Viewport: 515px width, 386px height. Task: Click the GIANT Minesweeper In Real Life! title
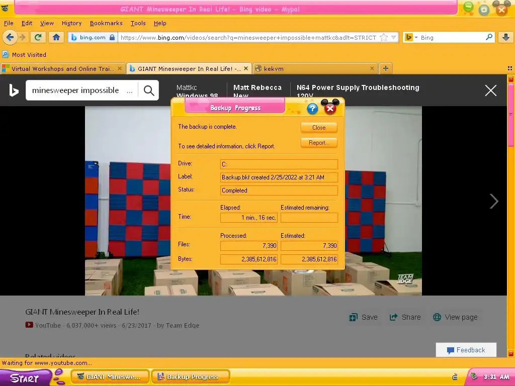click(x=82, y=312)
